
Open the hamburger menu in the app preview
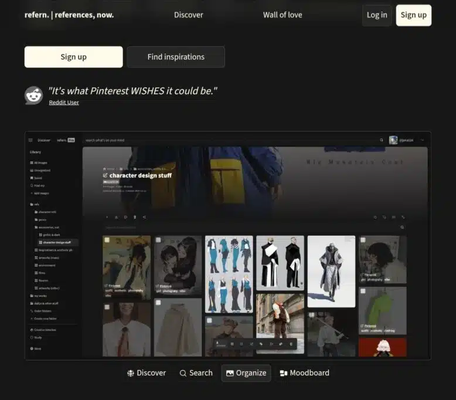(x=30, y=140)
